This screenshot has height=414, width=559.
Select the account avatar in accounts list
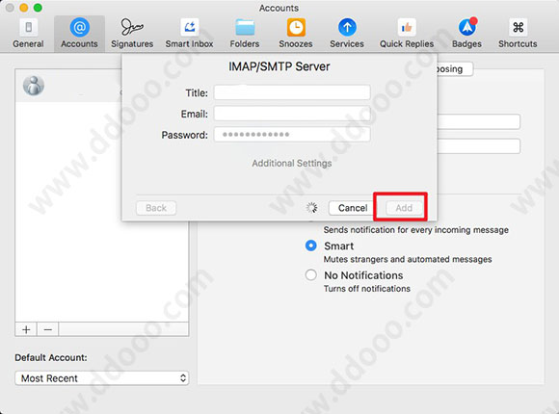coord(34,86)
